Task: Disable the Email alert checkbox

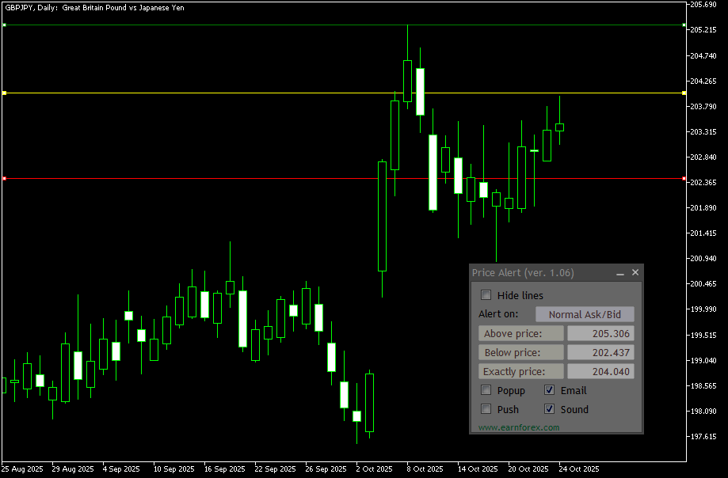Action: [x=549, y=390]
